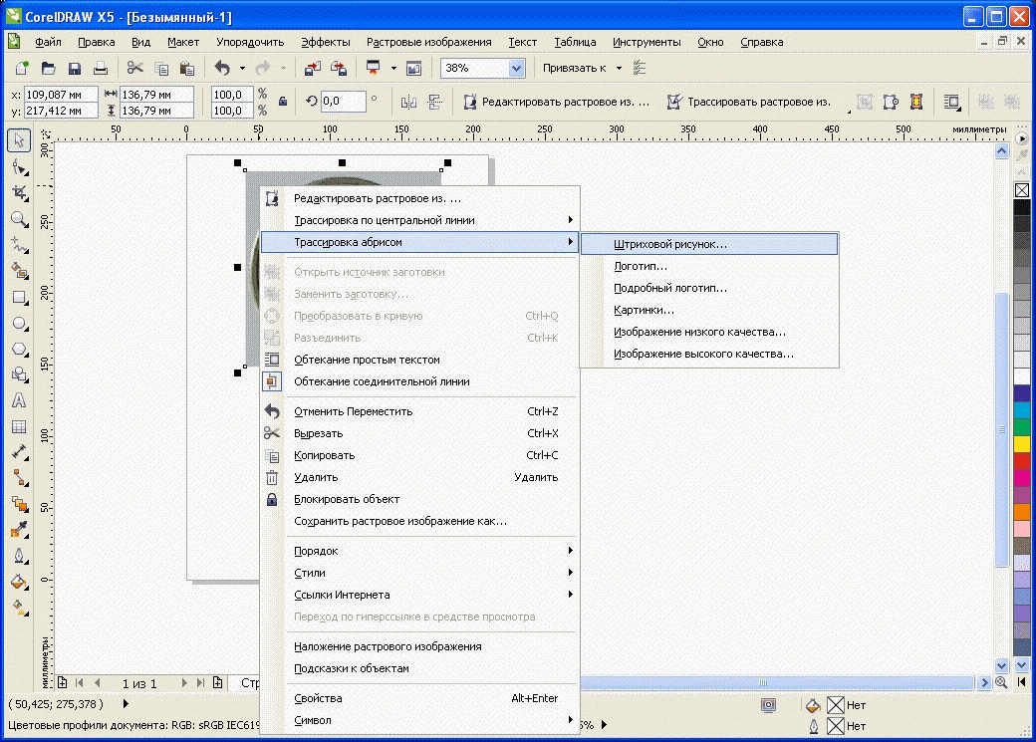This screenshot has width=1036, height=742.
Task: Toggle the lock ratio padlock
Action: (x=282, y=102)
